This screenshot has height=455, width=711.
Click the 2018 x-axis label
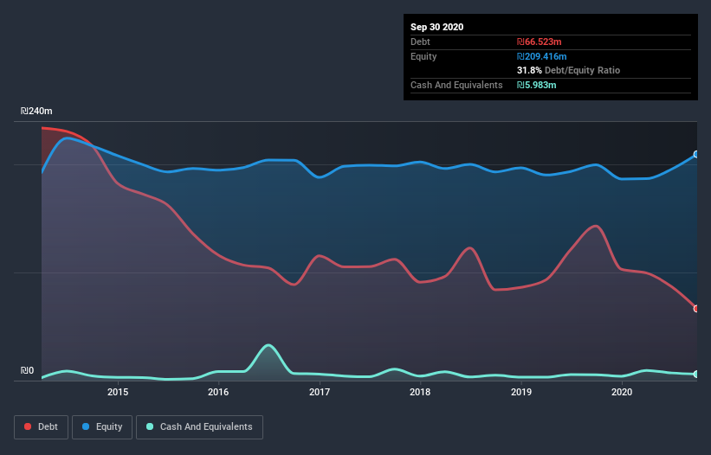pos(420,392)
